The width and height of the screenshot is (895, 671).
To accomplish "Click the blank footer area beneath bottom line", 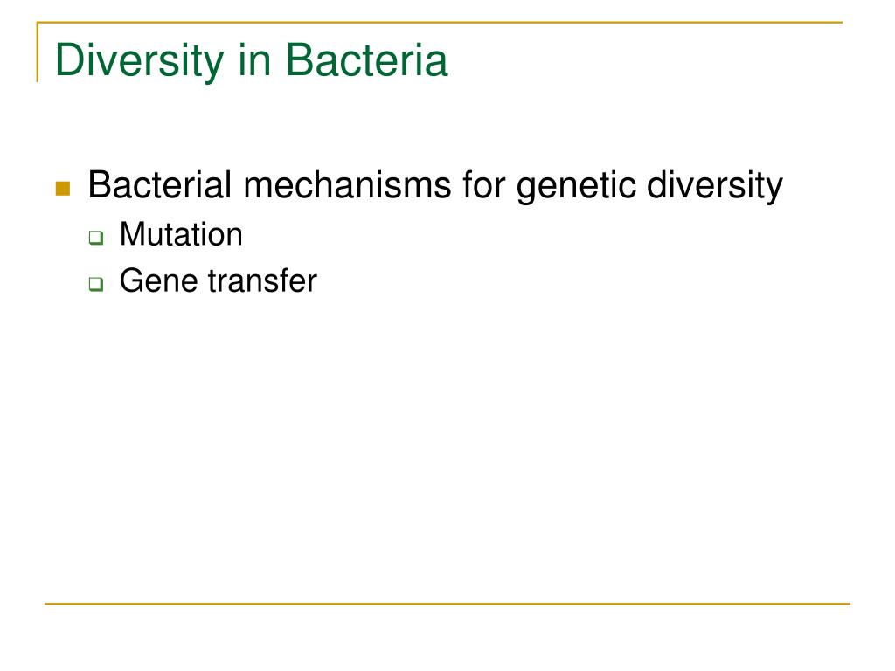I will 447,638.
